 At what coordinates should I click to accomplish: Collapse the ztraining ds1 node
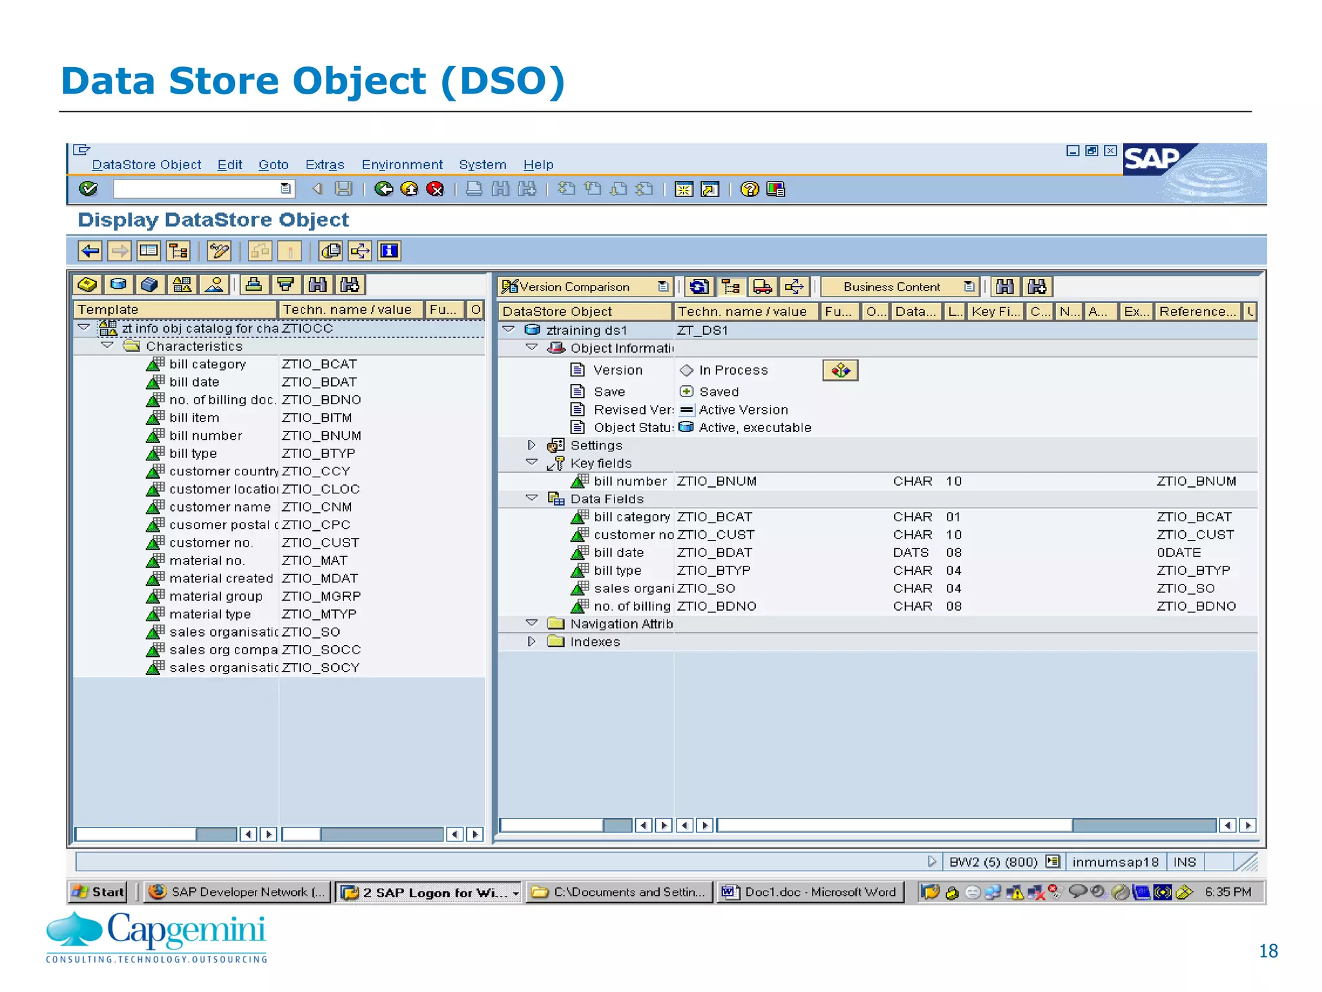[x=509, y=329]
